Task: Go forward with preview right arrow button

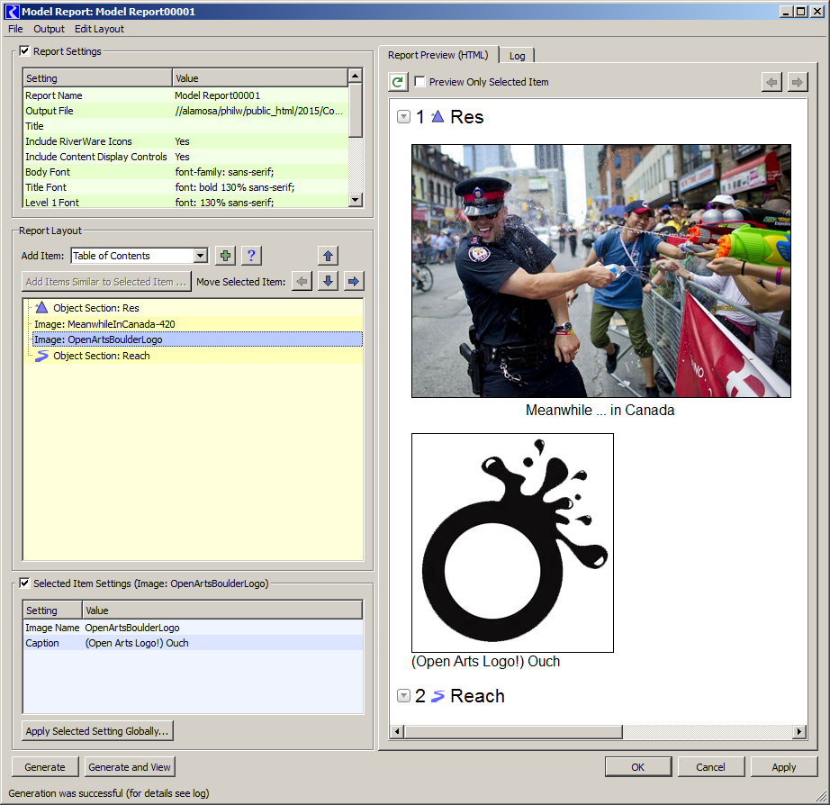Action: pos(798,82)
